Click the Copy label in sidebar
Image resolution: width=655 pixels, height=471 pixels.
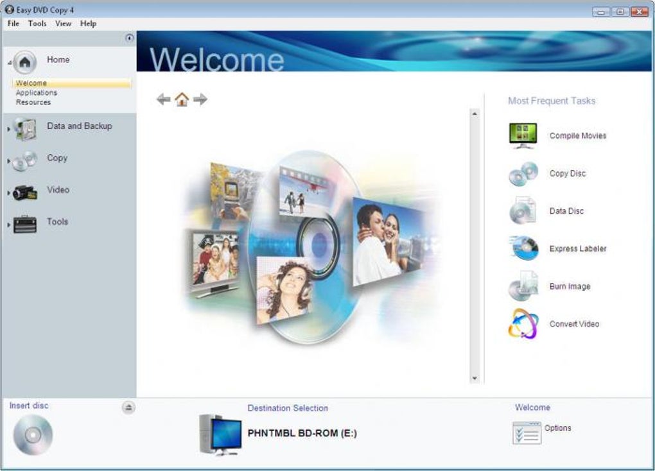[x=57, y=158]
